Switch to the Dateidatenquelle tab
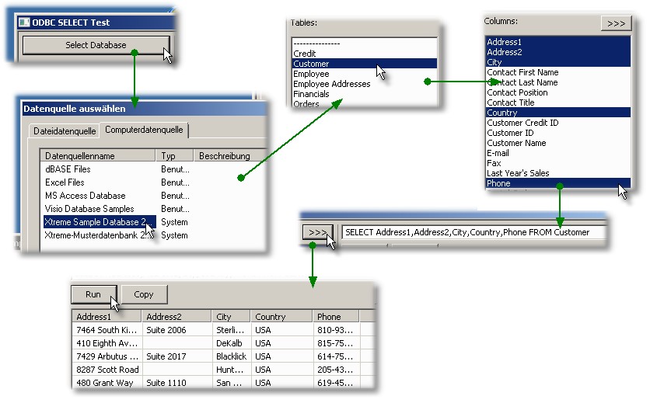Image resolution: width=650 pixels, height=403 pixels. 65,131
